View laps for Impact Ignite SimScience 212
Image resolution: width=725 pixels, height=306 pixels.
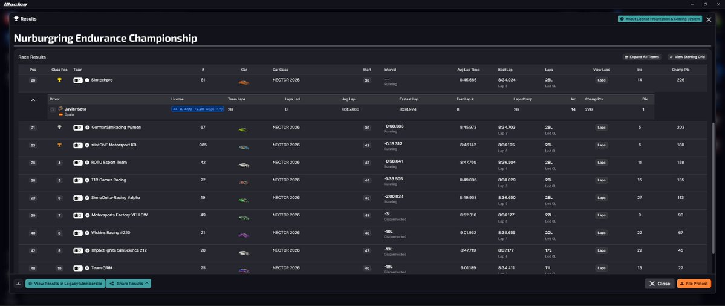coord(601,250)
